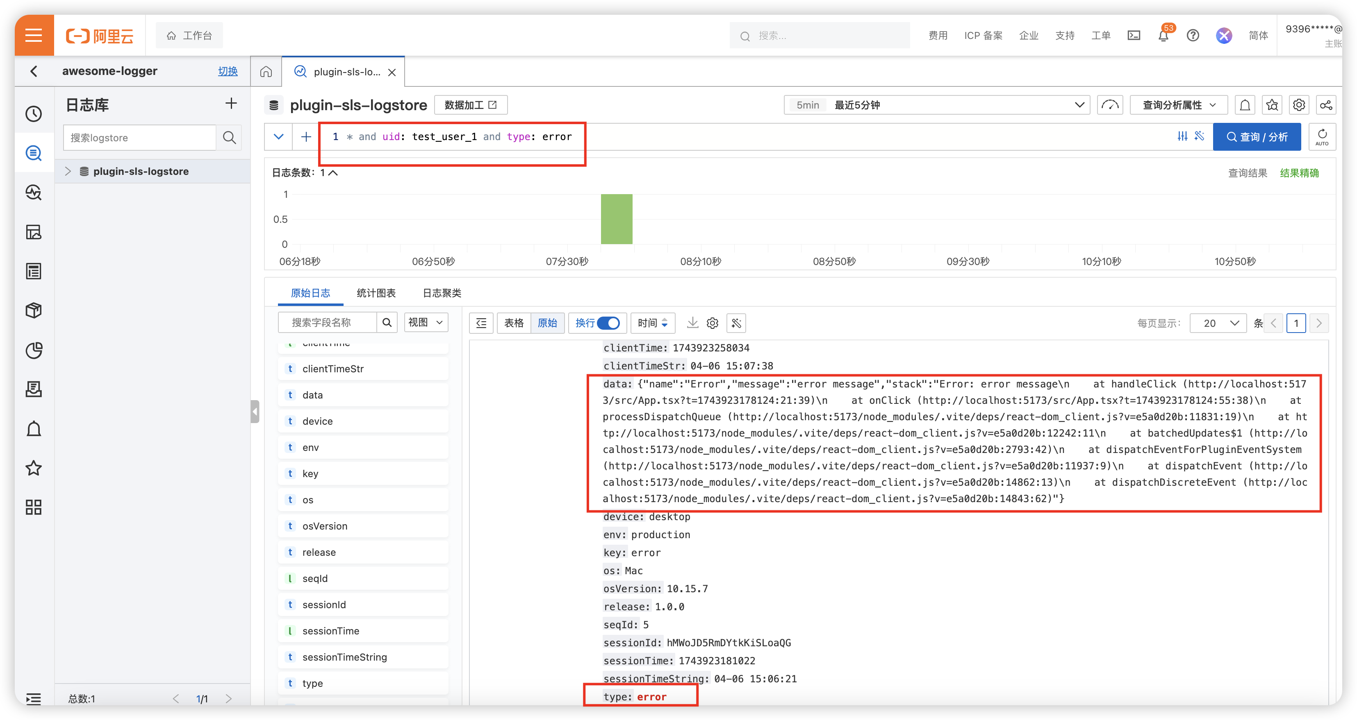Click the AUTO refresh icon
Viewport: 1357px width, 720px height.
click(1322, 136)
